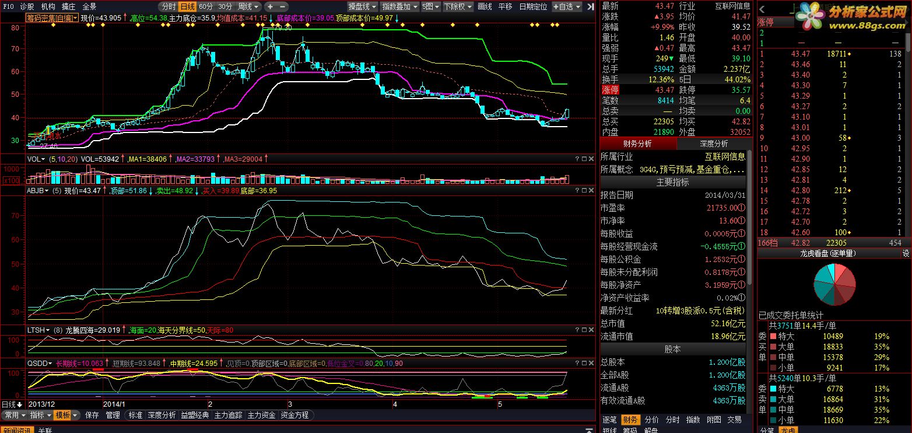Open the 常用 dropdown at the bottom bar
The width and height of the screenshot is (912, 433).
[x=14, y=415]
